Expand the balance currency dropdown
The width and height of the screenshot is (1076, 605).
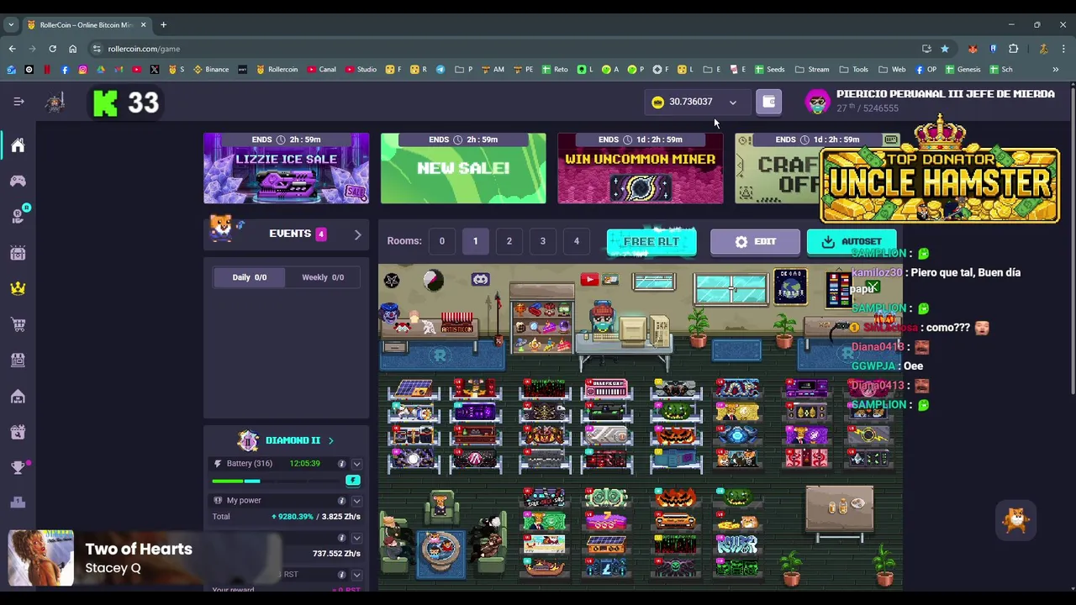(x=733, y=103)
